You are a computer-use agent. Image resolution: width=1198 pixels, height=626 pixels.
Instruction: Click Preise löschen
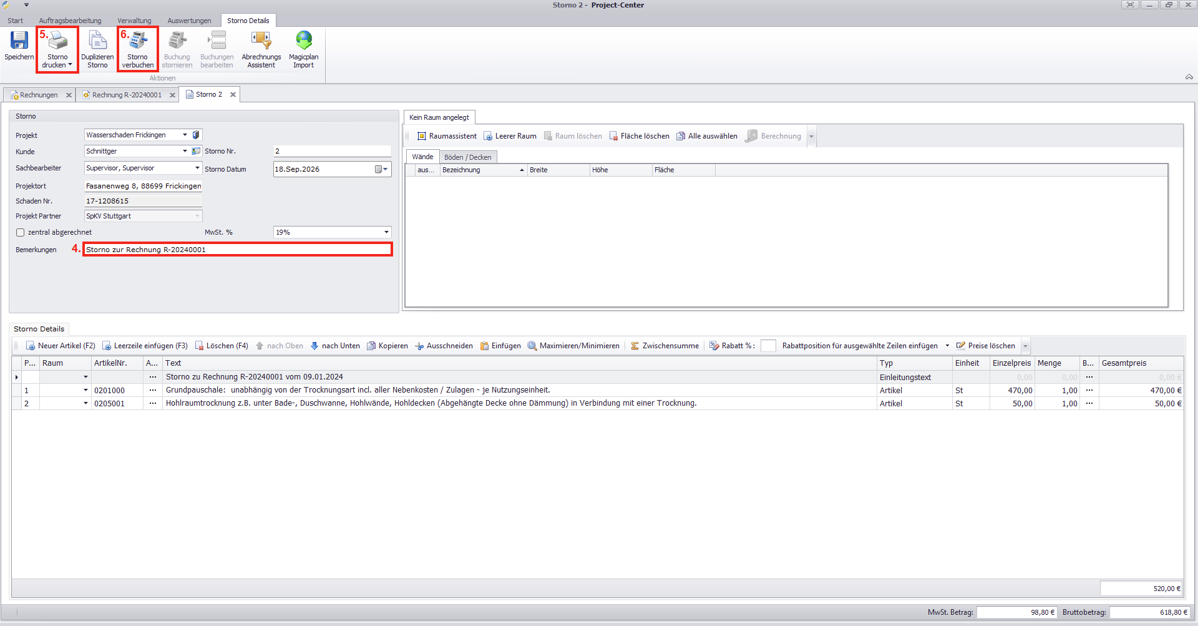point(986,346)
